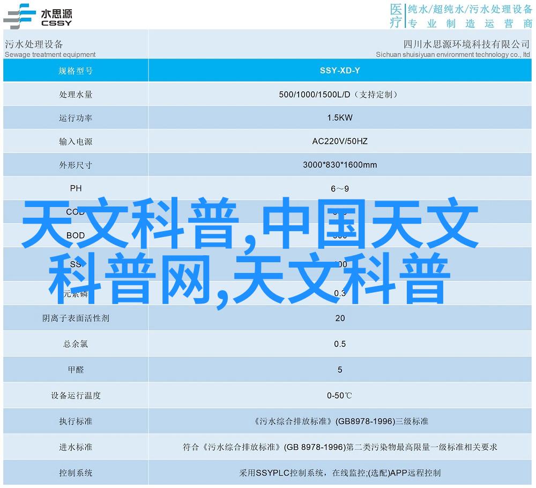Click the 运行功率 row label
Viewport: 536px width, 488px height.
76,118
